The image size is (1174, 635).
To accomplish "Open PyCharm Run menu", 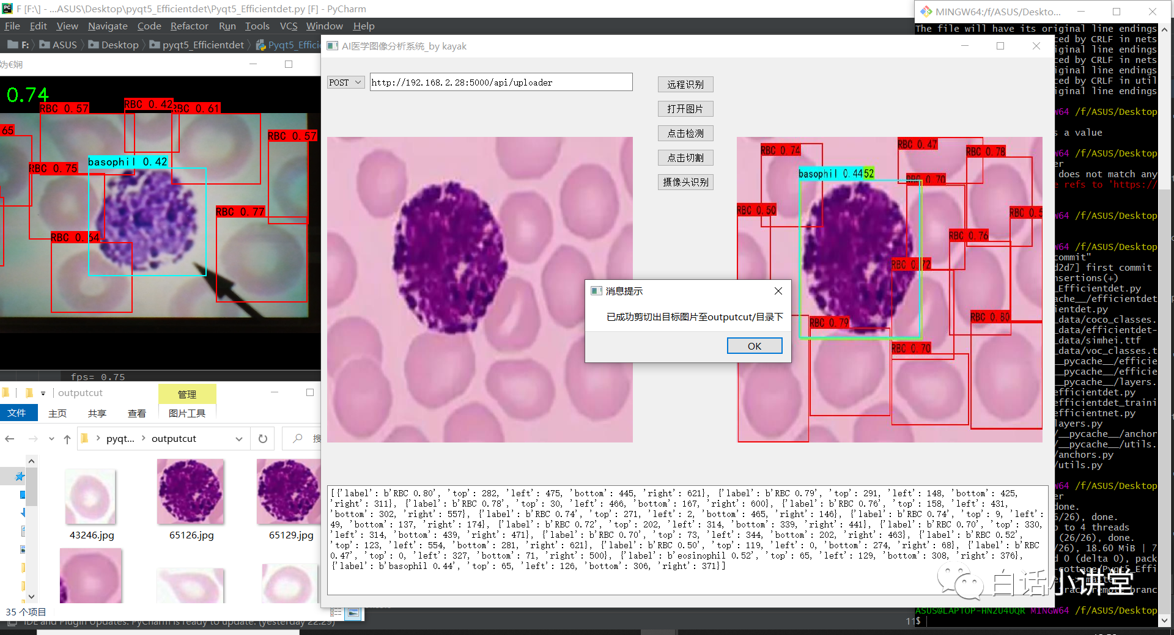I will [227, 26].
